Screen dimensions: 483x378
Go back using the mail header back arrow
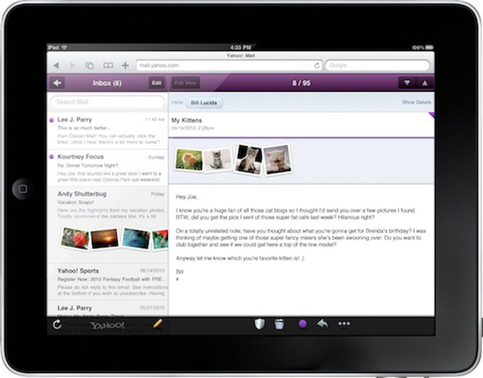(57, 83)
